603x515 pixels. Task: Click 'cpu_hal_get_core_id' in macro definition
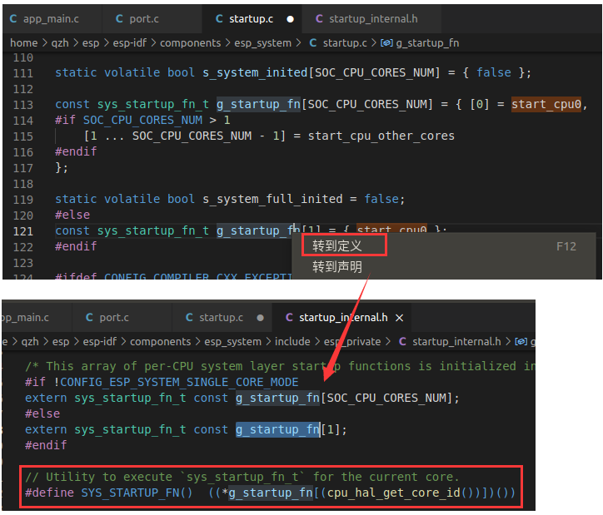coord(394,493)
